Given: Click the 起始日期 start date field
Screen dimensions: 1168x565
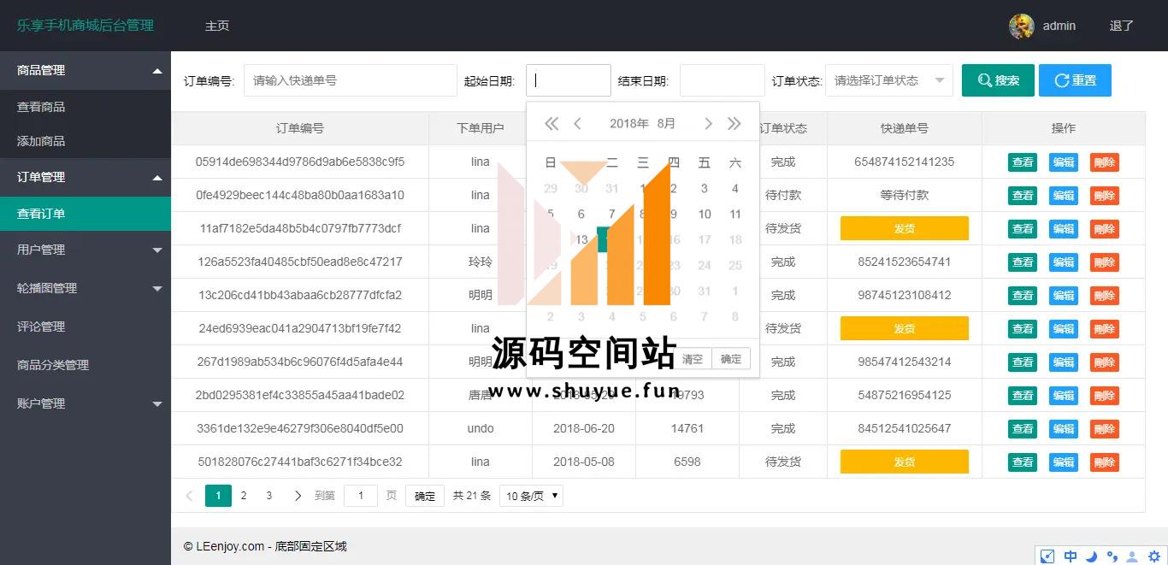Looking at the screenshot, I should tap(569, 80).
